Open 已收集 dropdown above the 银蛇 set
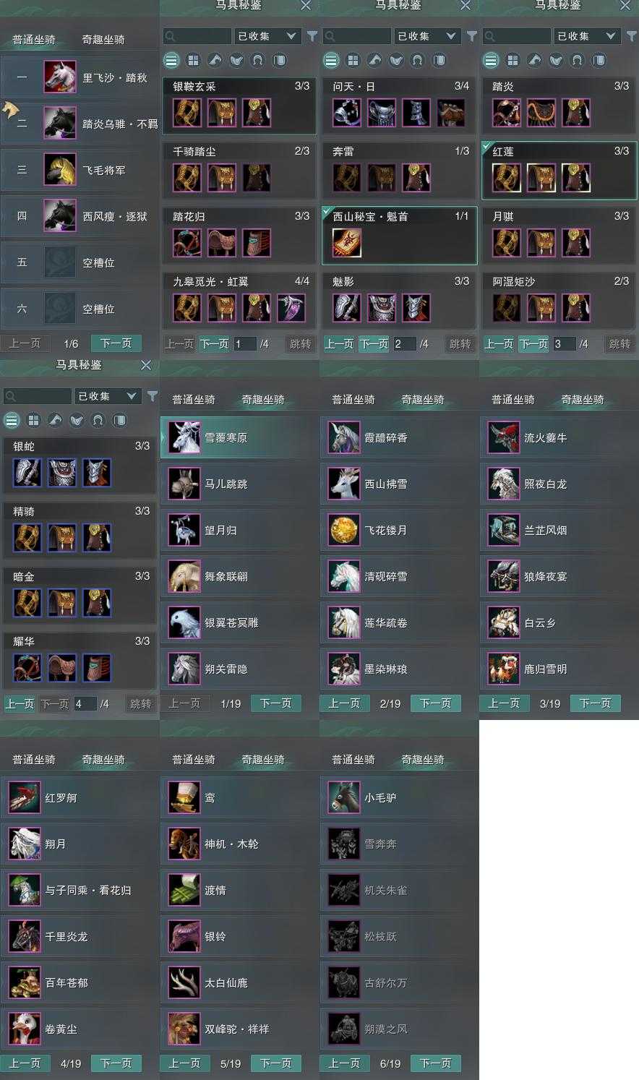This screenshot has height=1080, width=639. tap(107, 396)
